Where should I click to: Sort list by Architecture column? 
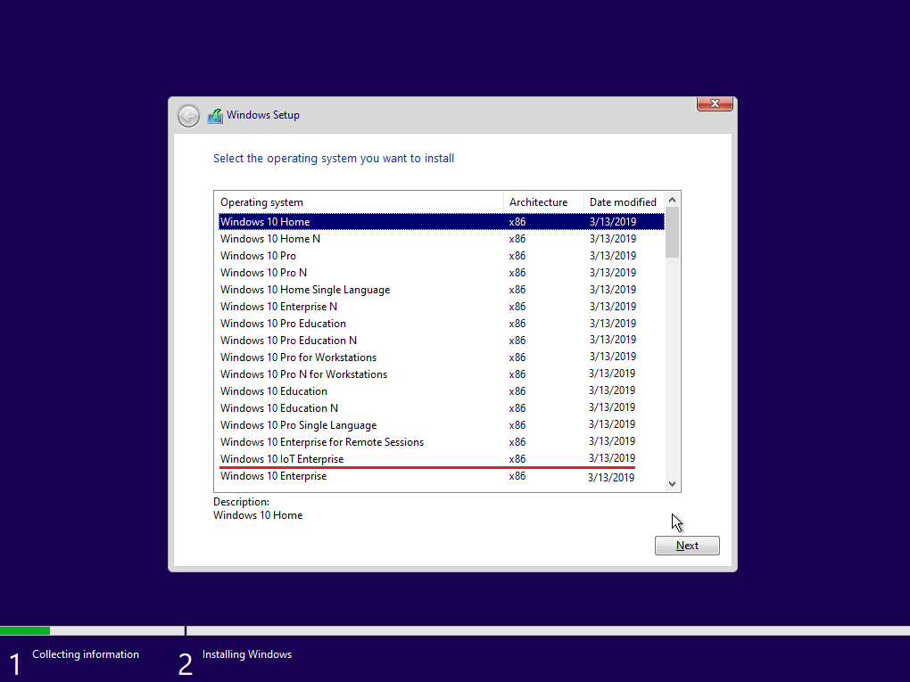point(537,201)
